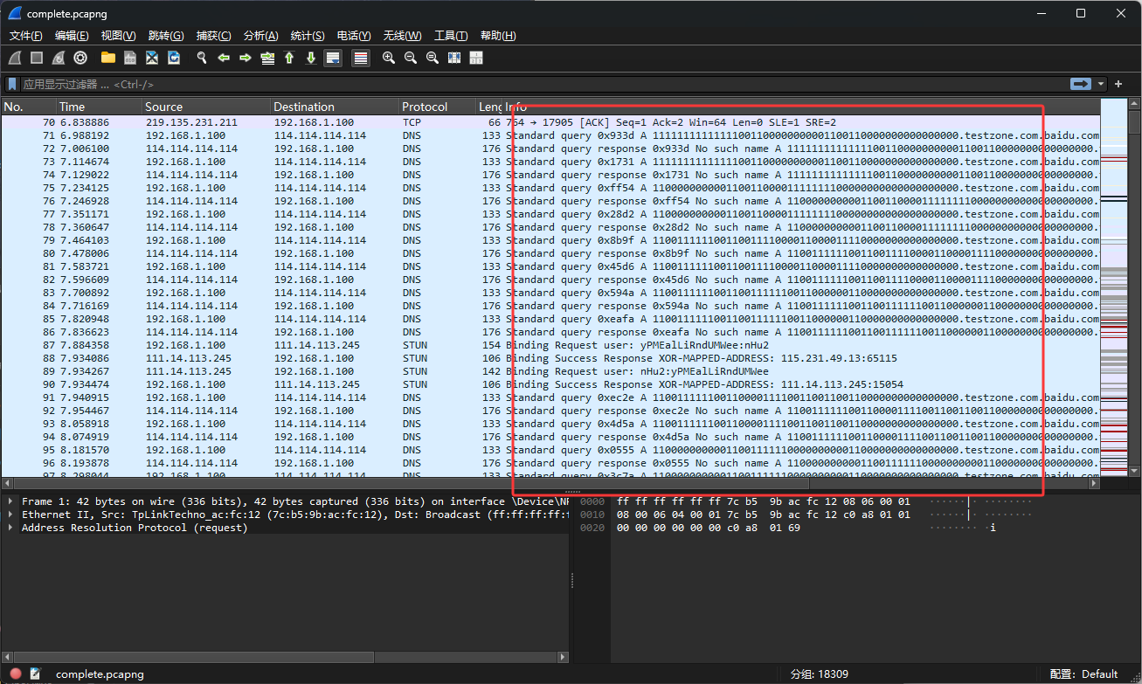Zoom in the main window text

pos(389,58)
